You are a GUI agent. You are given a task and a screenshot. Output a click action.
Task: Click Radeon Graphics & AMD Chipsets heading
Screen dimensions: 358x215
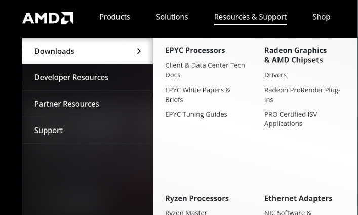pyautogui.click(x=295, y=55)
